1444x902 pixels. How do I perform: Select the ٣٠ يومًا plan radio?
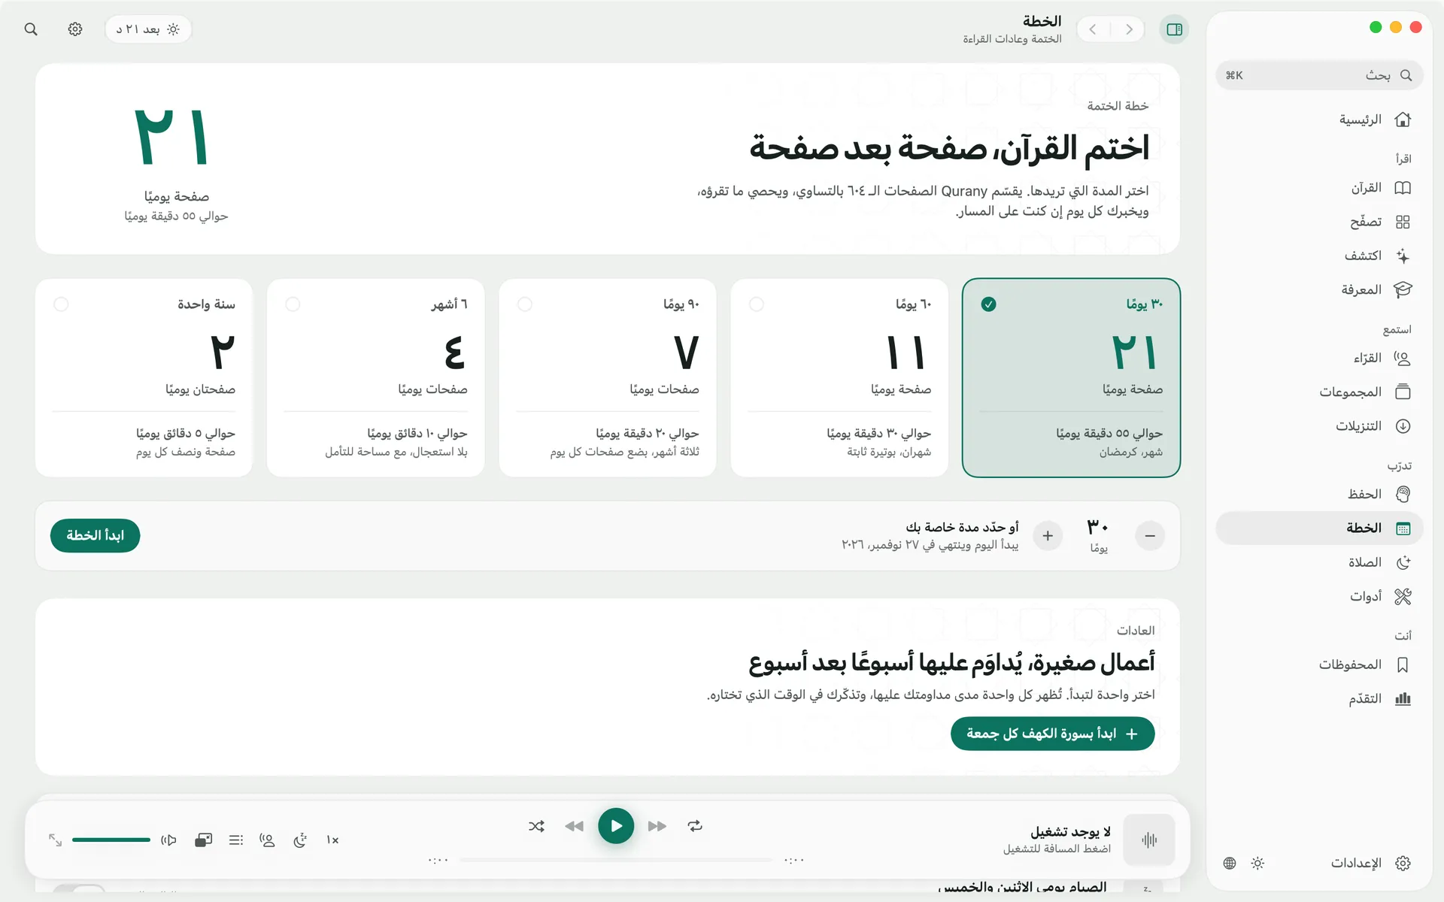pos(989,304)
